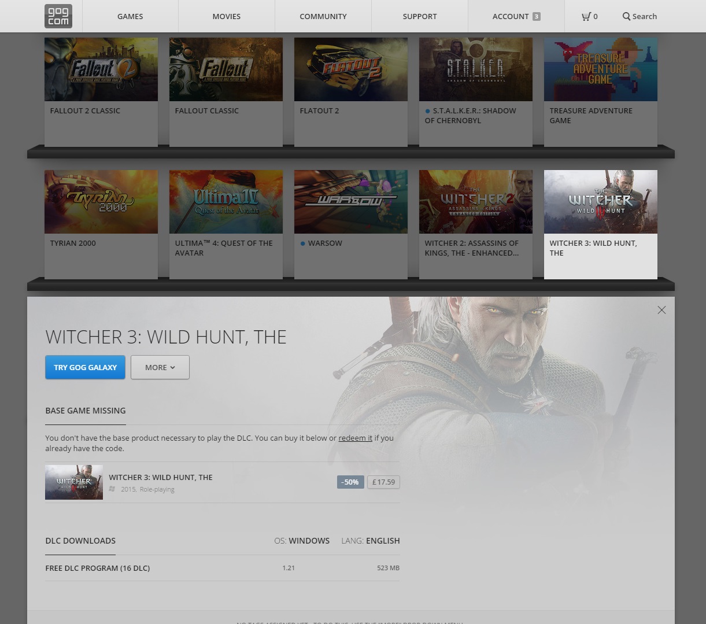Select the Treasure Adventure Game cover thumbnail
This screenshot has height=624, width=706.
click(601, 69)
